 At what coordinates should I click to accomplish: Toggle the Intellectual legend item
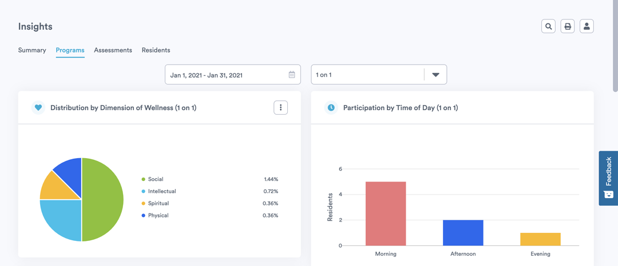161,191
